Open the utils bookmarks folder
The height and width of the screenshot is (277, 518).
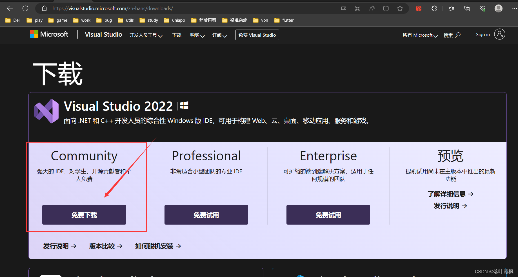click(x=126, y=20)
